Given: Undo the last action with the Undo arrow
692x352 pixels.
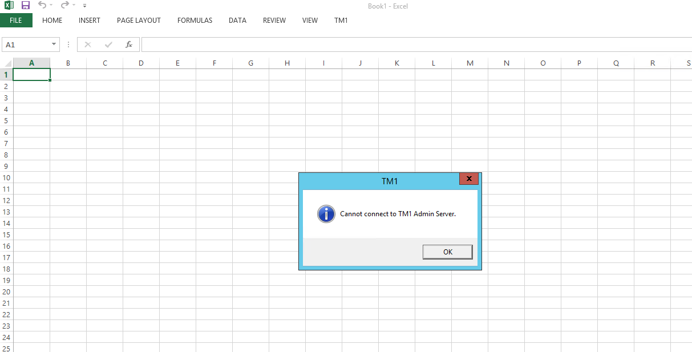Looking at the screenshot, I should 42,5.
